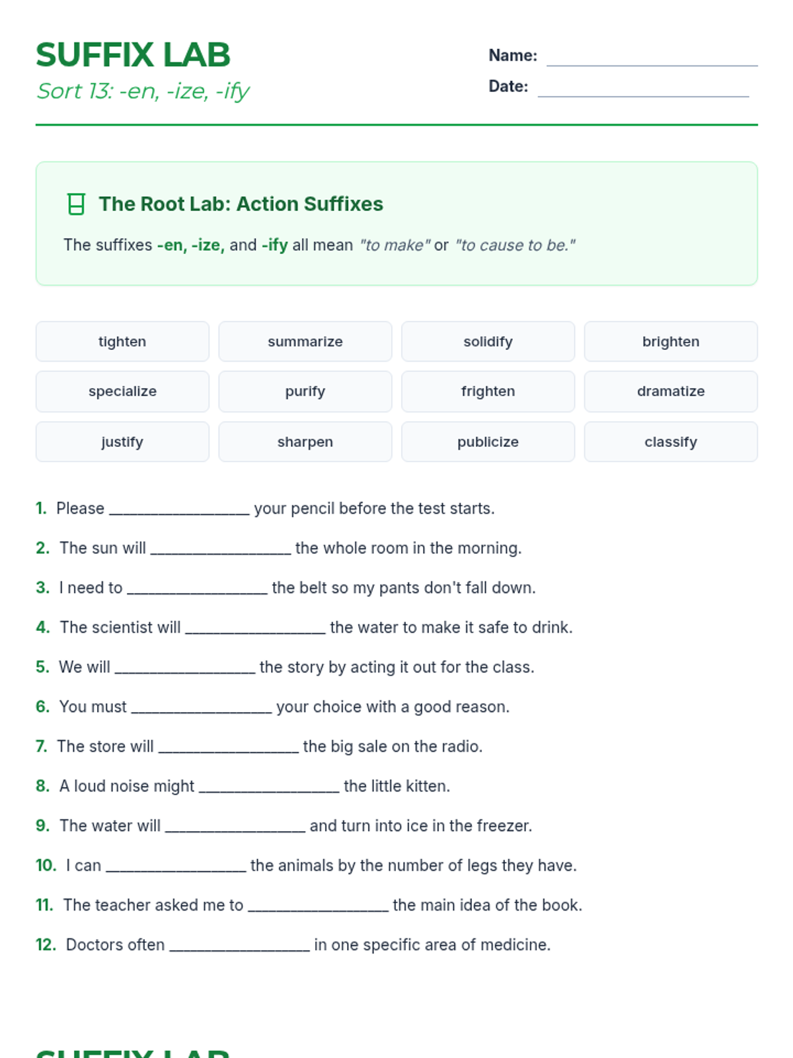
Task: Click the blank in sentence 12 about doctors
Action: point(240,946)
